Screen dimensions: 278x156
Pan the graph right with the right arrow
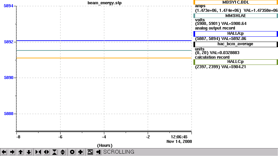click(x=12, y=152)
